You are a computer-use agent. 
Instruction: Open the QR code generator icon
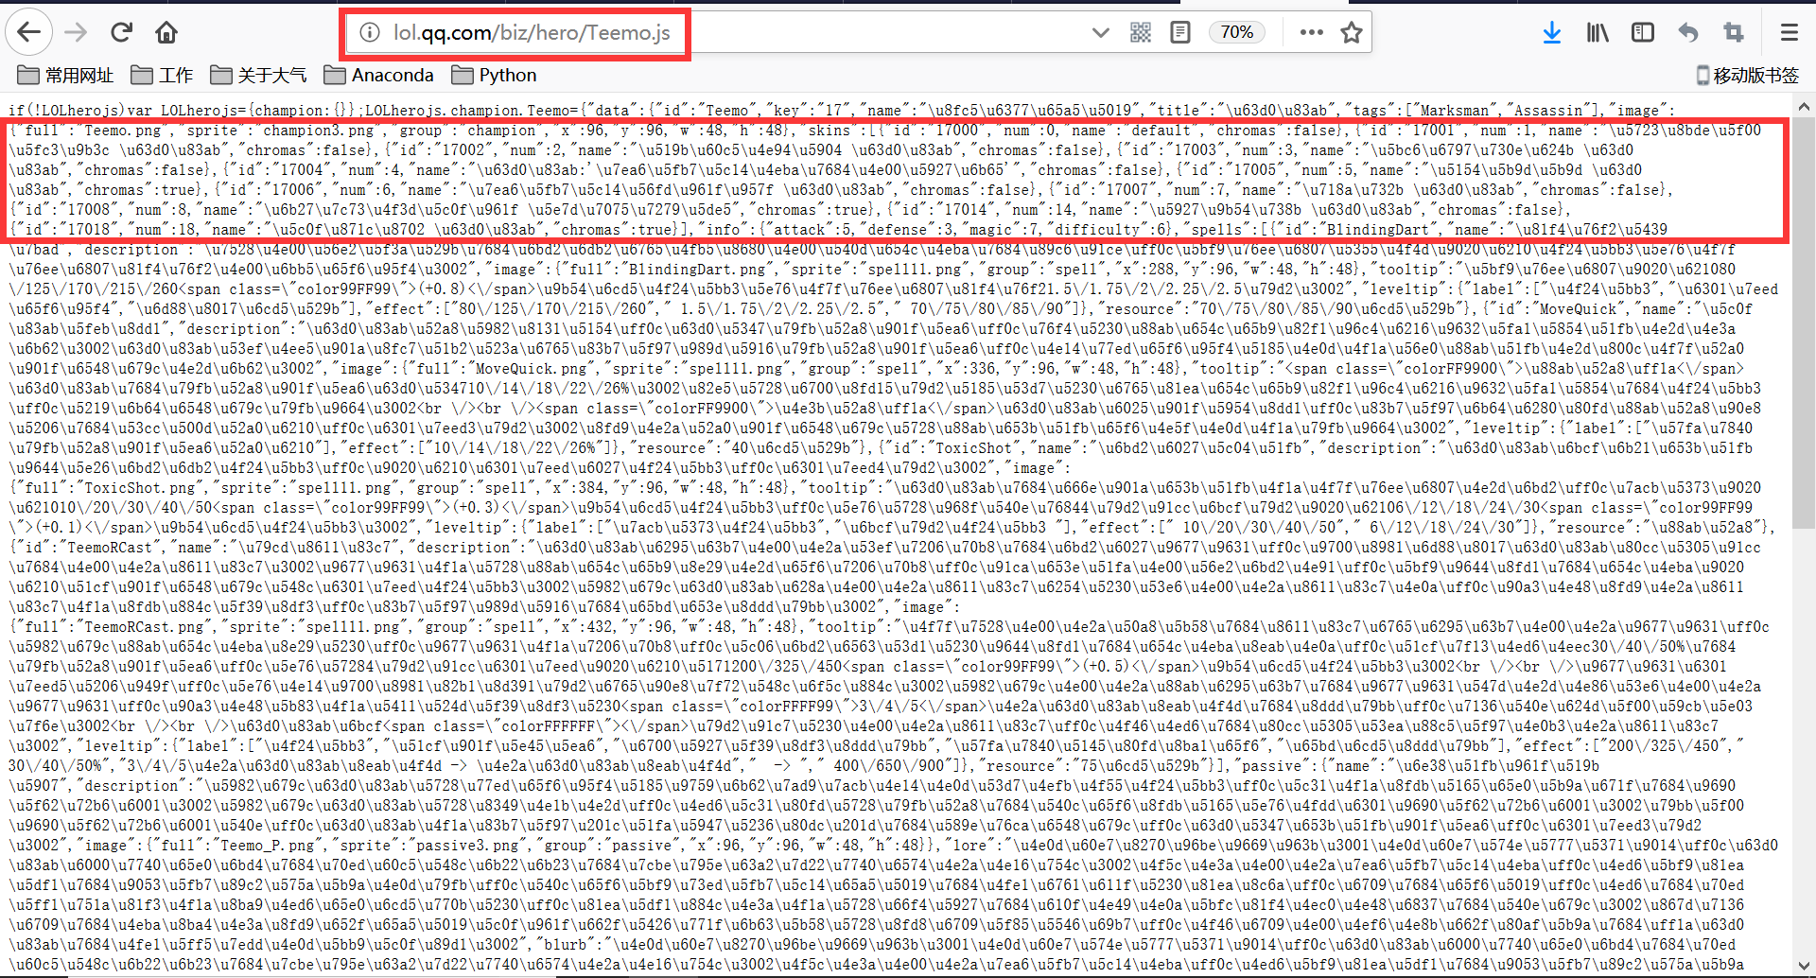pyautogui.click(x=1141, y=33)
